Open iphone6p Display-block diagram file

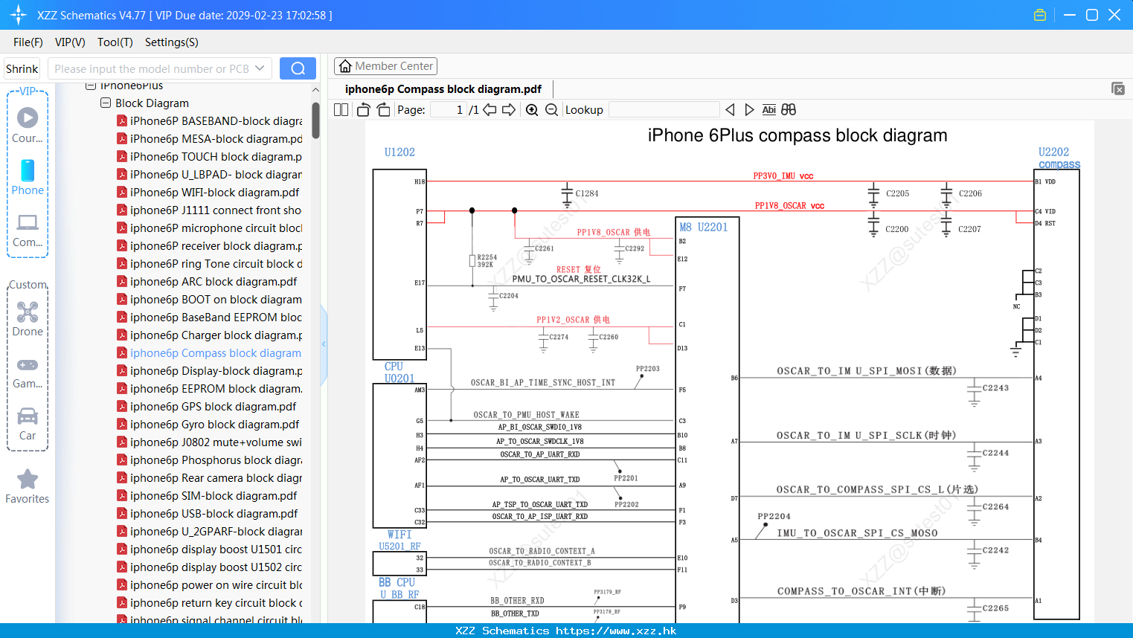[216, 370]
